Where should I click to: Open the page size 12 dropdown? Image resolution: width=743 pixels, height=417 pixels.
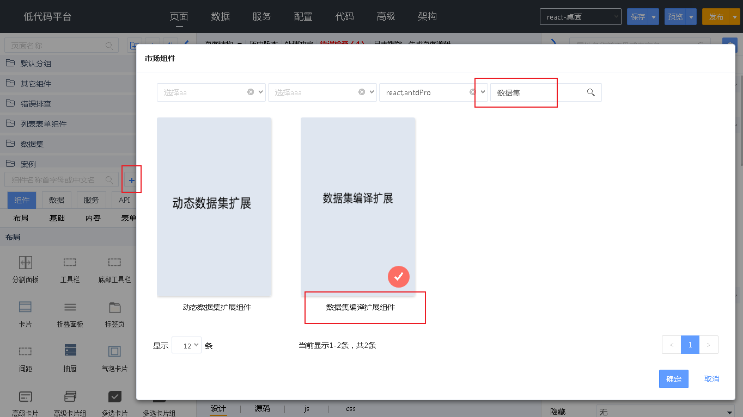(x=186, y=345)
